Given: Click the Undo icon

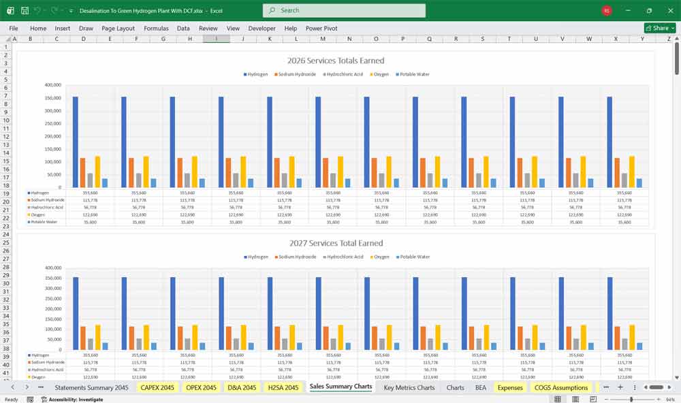Looking at the screenshot, I should click(x=37, y=11).
